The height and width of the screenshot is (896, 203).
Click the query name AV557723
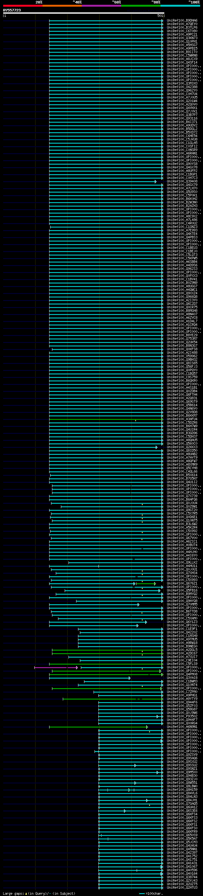[12, 10]
